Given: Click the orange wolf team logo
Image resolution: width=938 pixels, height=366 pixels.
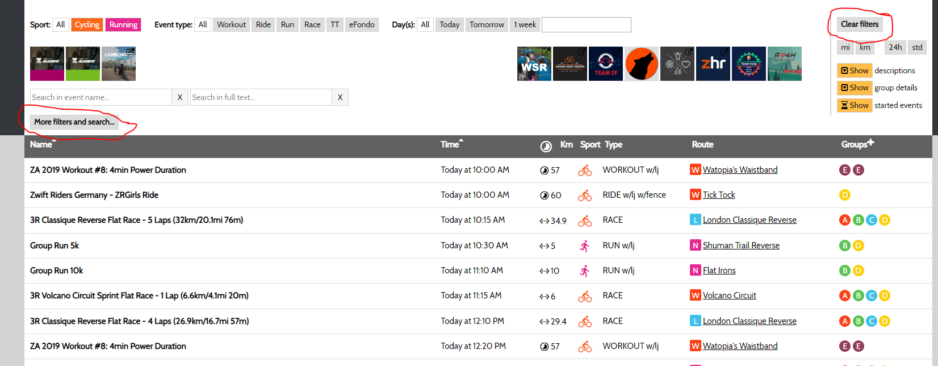Looking at the screenshot, I should point(642,64).
